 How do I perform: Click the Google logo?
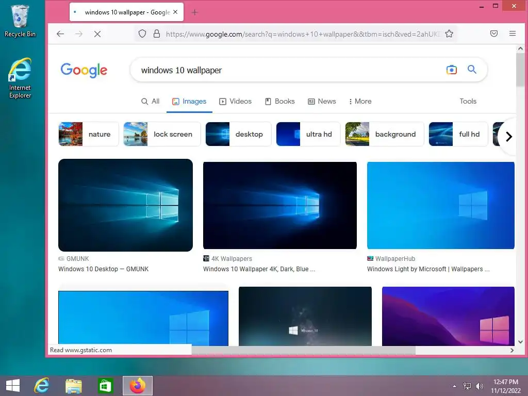84,70
